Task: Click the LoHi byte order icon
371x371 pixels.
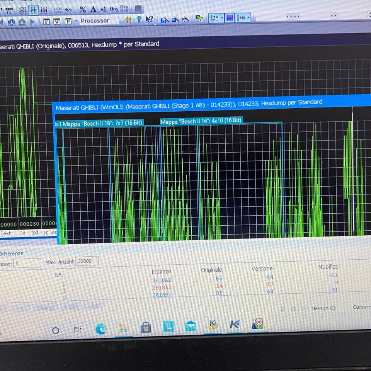Action: (58, 10)
